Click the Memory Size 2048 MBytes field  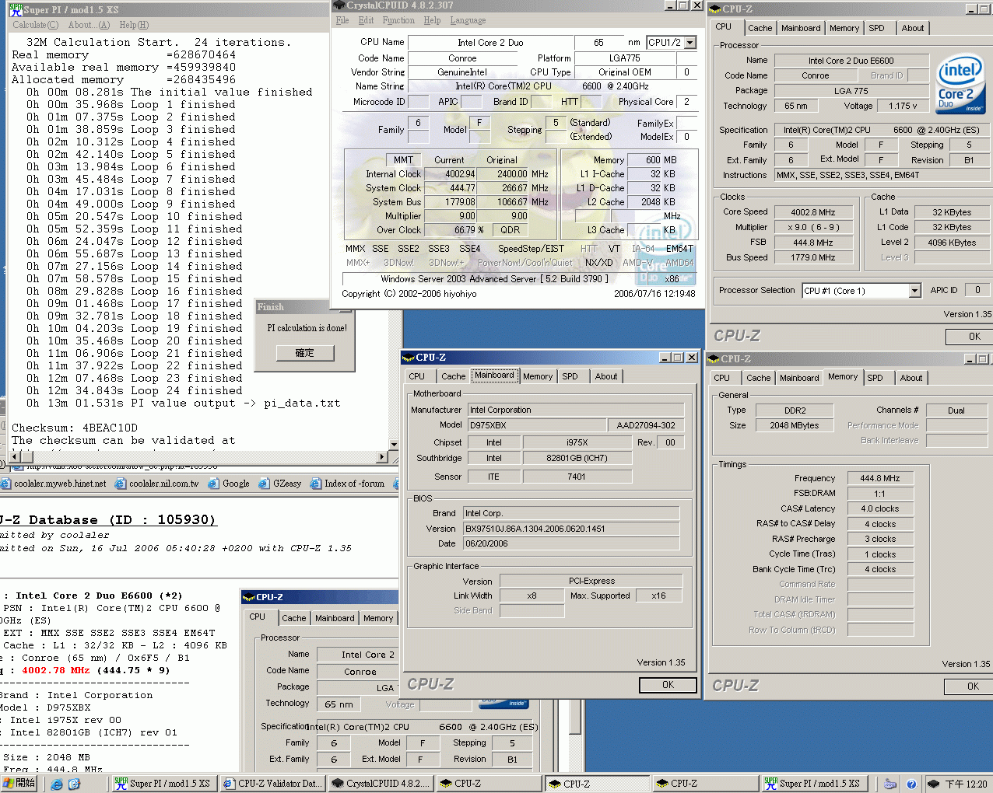point(795,425)
